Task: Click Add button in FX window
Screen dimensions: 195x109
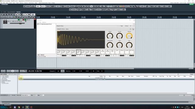Action: tap(39, 55)
